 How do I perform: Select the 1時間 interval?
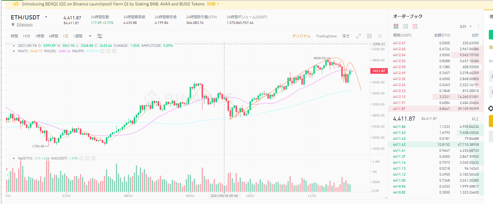pos(40,36)
